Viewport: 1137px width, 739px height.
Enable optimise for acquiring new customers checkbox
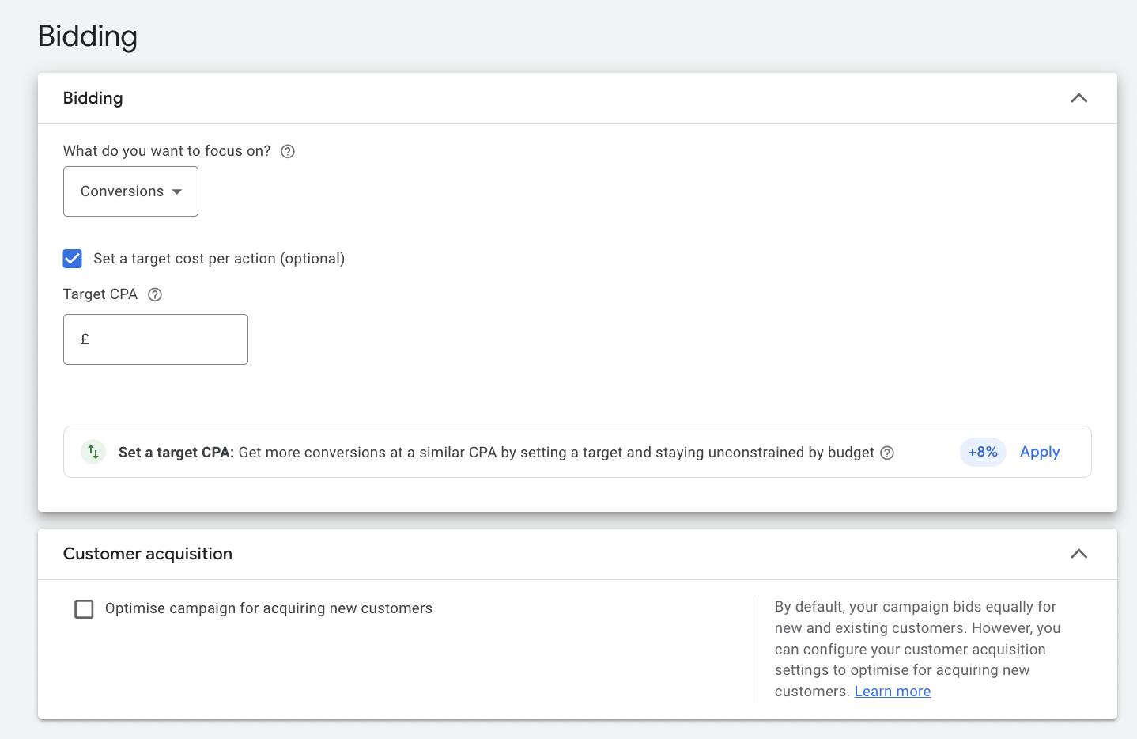tap(84, 608)
